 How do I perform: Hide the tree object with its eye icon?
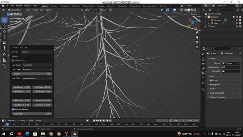[237, 26]
